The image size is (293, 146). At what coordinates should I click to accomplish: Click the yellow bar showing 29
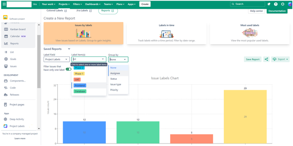245,117
